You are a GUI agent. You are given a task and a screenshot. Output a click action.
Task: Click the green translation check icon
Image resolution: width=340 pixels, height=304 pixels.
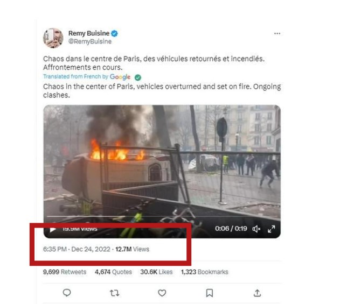[138, 77]
